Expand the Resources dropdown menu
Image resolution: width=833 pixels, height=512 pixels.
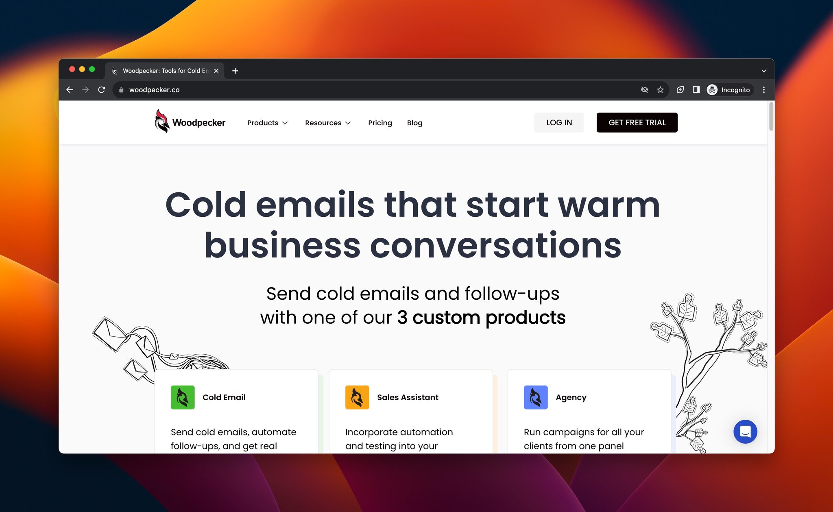tap(327, 122)
